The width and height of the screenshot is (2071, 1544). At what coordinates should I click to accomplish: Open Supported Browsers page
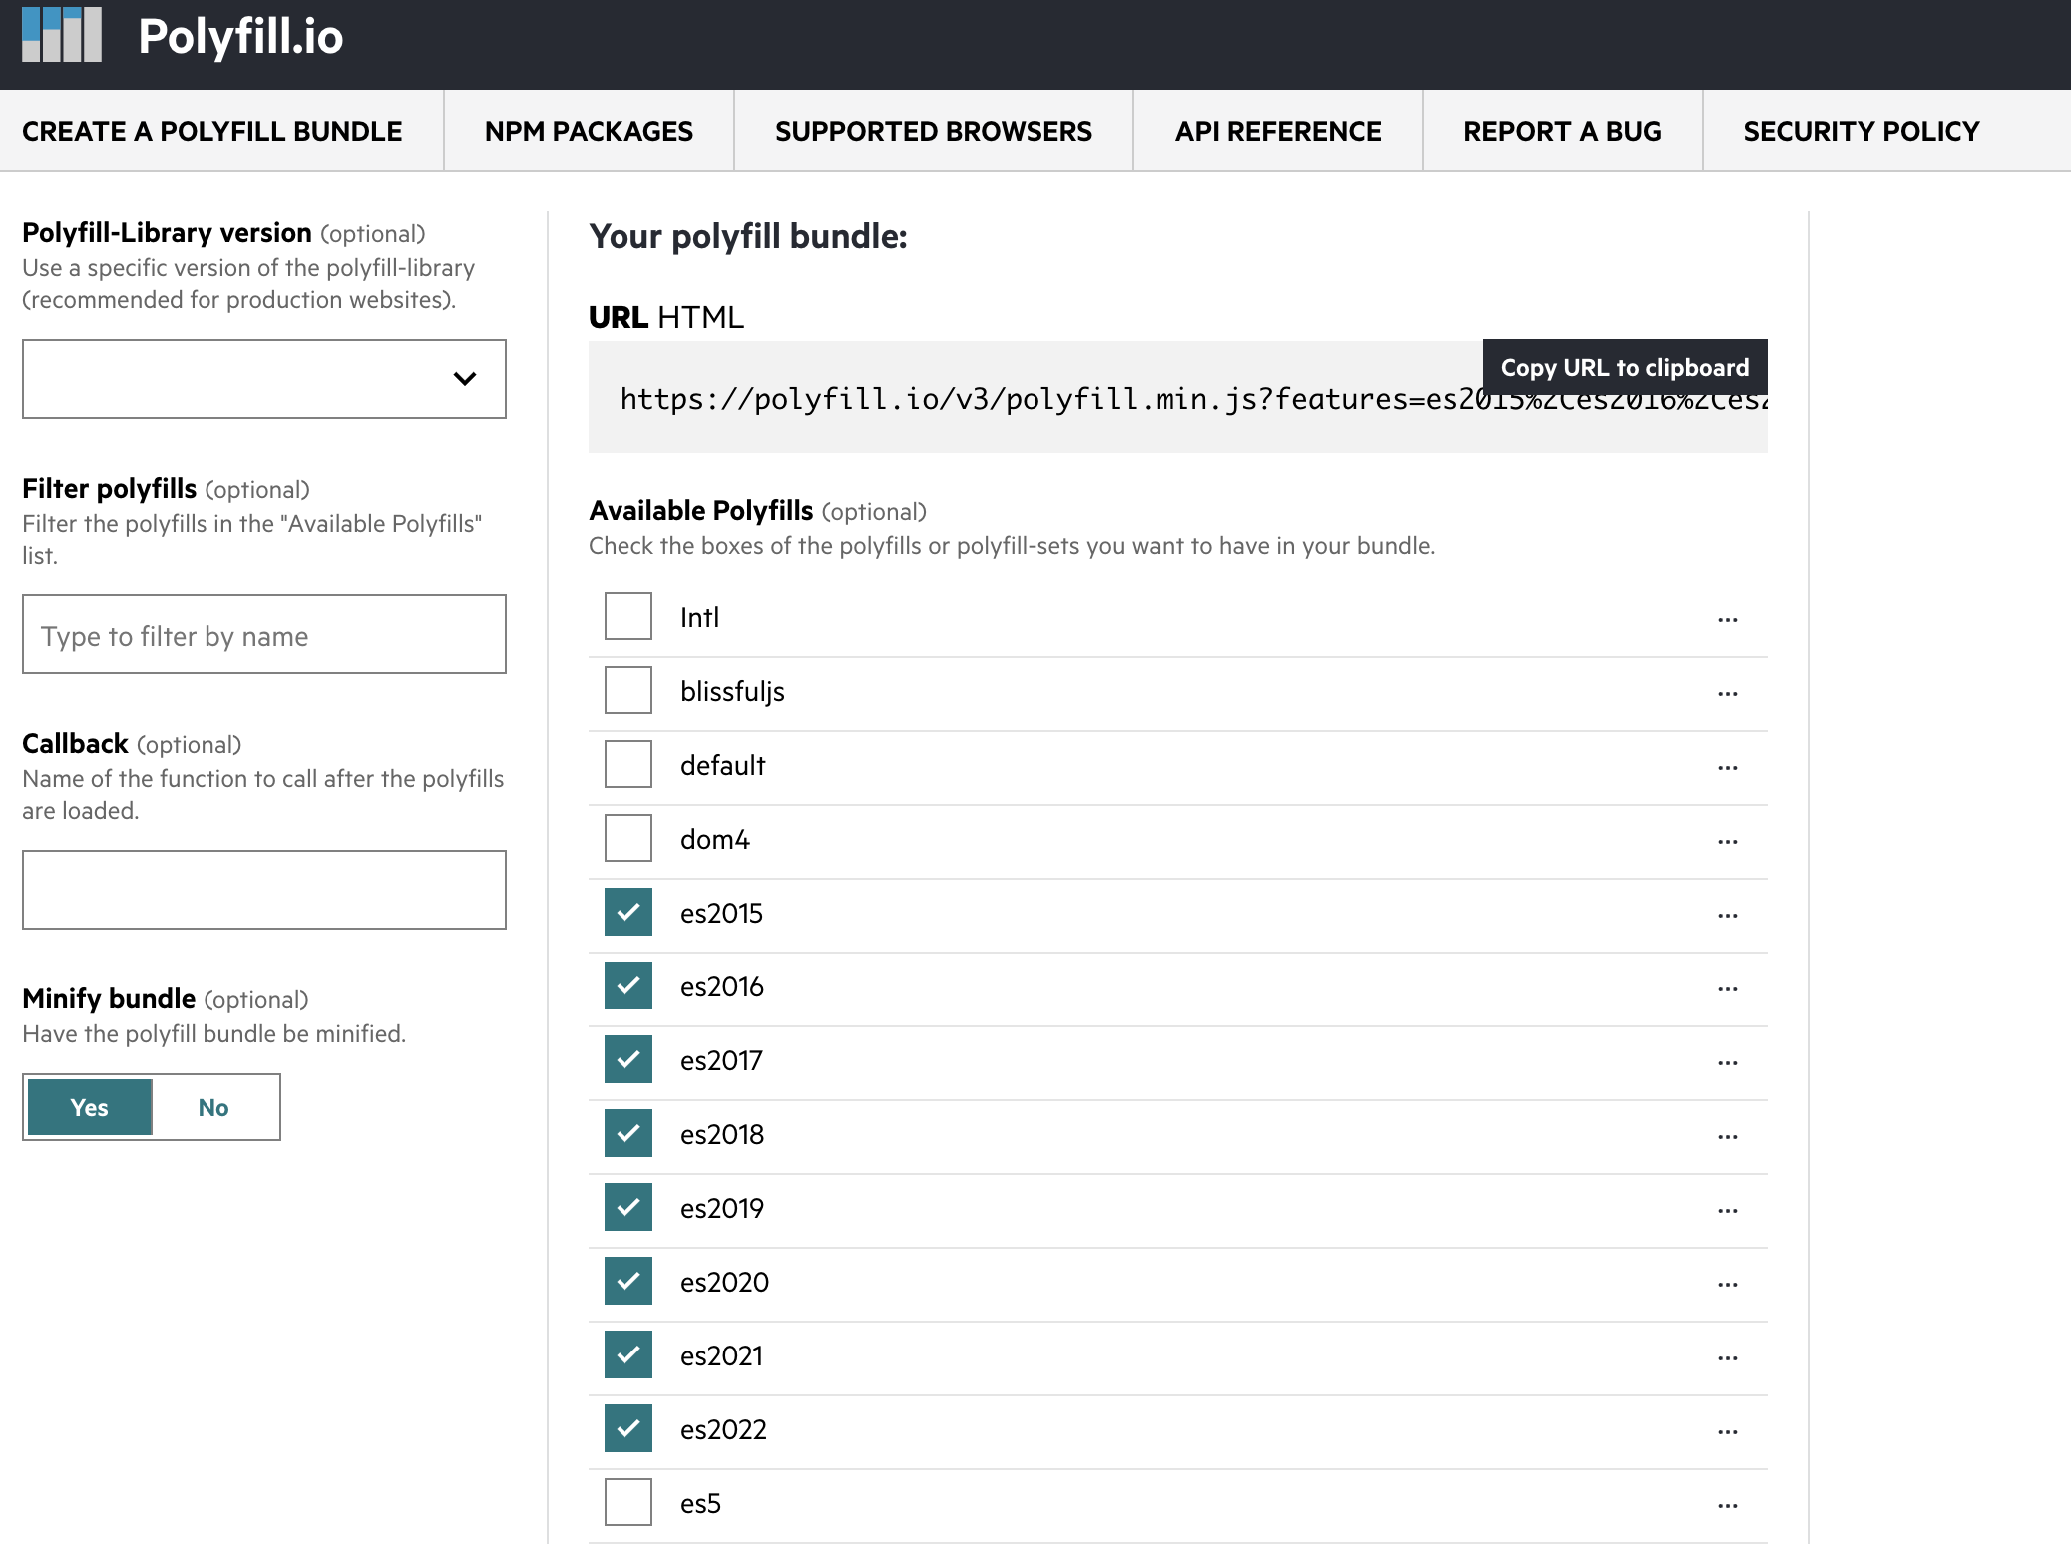[x=934, y=131]
